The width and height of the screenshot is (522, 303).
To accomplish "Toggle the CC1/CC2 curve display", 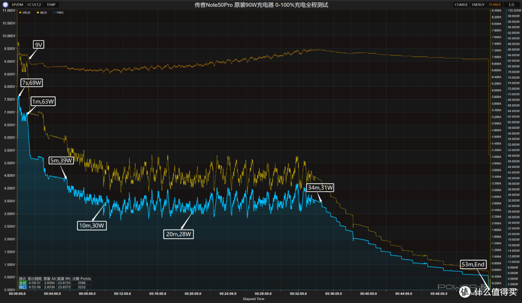I will pyautogui.click(x=34, y=5).
